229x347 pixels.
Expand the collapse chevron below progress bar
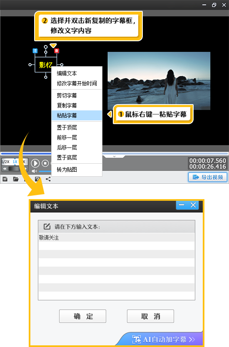click(114, 157)
